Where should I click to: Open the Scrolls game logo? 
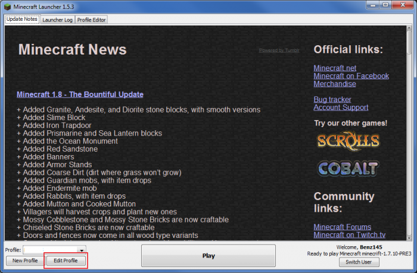pos(348,141)
